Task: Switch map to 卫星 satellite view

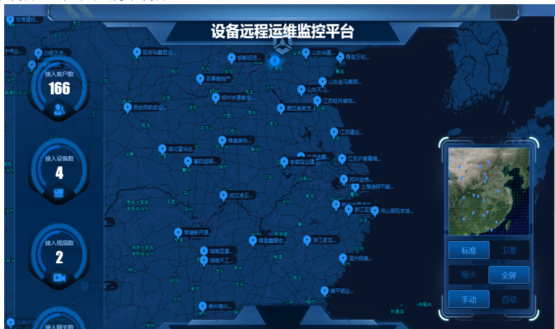Action: [509, 250]
